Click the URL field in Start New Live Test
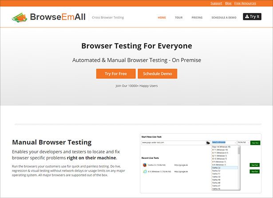 tap(174, 143)
